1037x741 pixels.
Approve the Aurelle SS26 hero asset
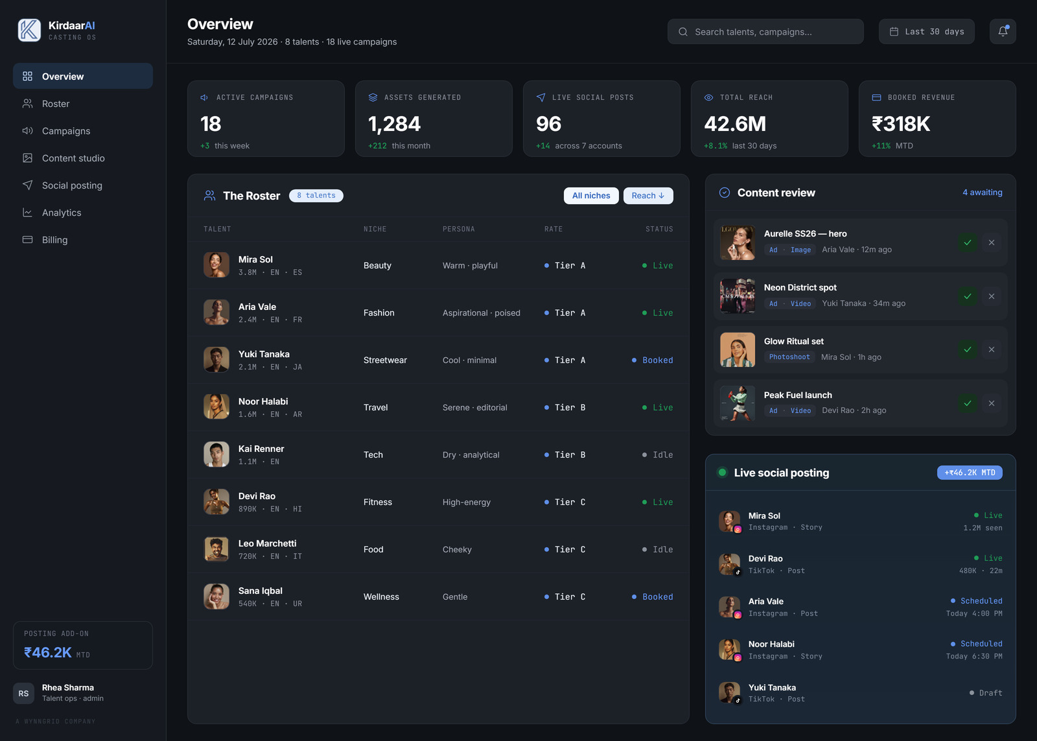[x=968, y=242]
